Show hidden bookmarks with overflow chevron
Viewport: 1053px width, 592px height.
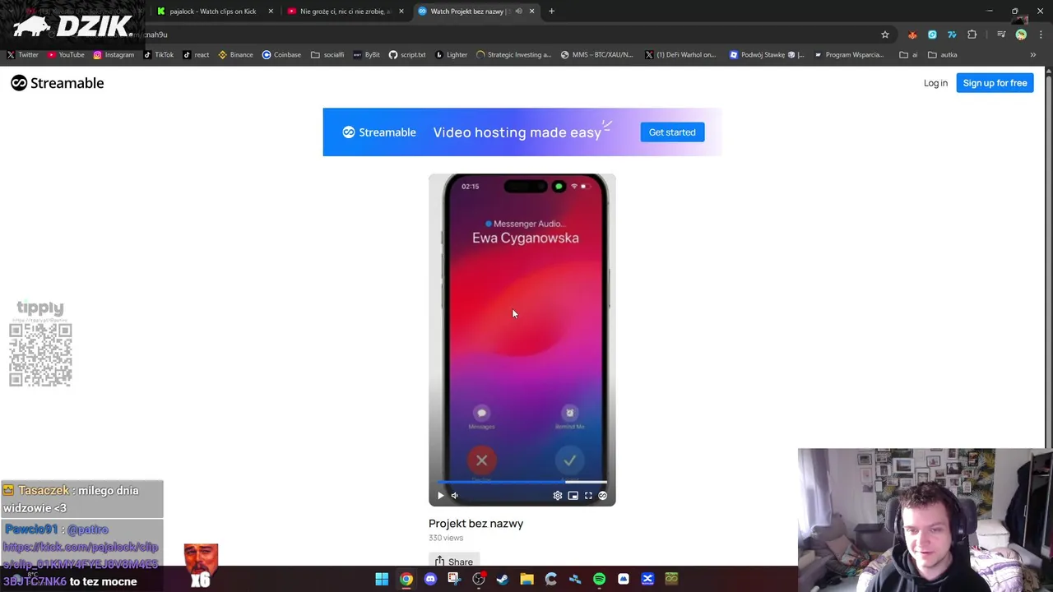click(1033, 55)
